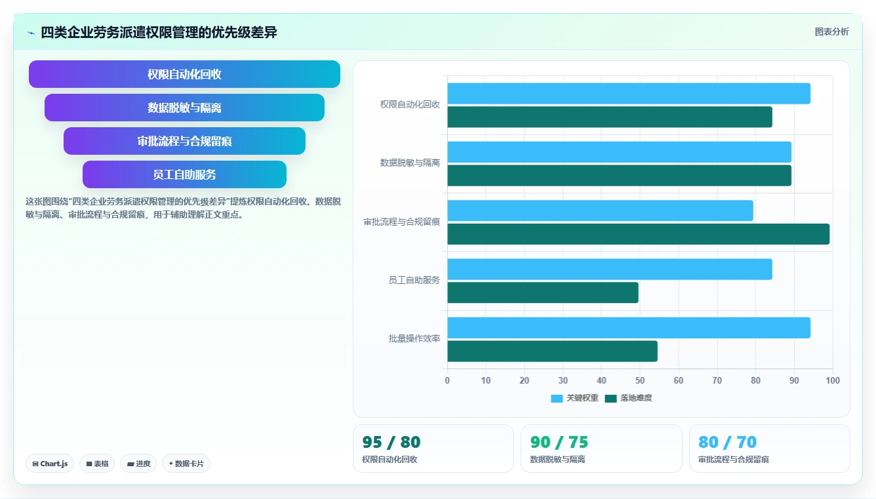
Task: Click the 90 / 75 data card
Action: point(601,449)
